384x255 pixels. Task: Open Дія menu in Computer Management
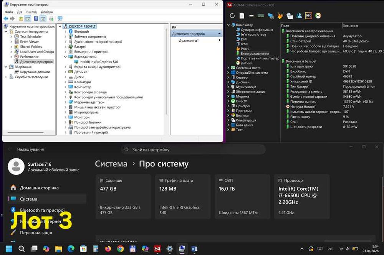20,12
